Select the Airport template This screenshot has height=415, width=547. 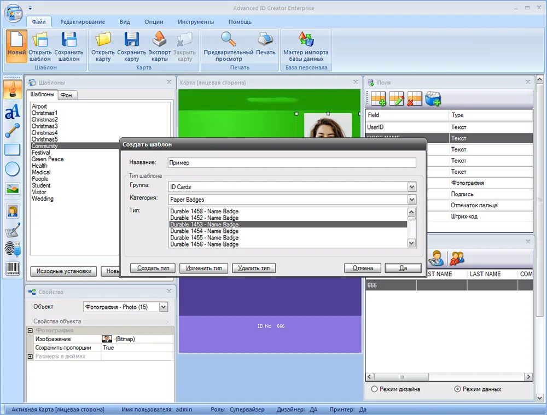click(39, 107)
